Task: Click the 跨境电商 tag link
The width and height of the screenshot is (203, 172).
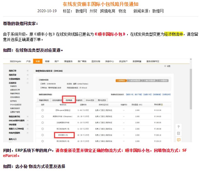Action: click(108, 11)
